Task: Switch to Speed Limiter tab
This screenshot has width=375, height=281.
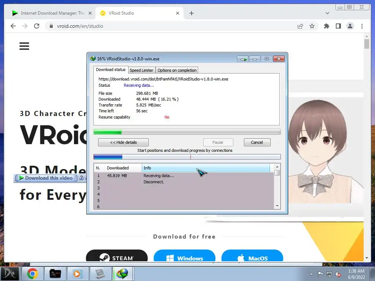Action: 141,70
